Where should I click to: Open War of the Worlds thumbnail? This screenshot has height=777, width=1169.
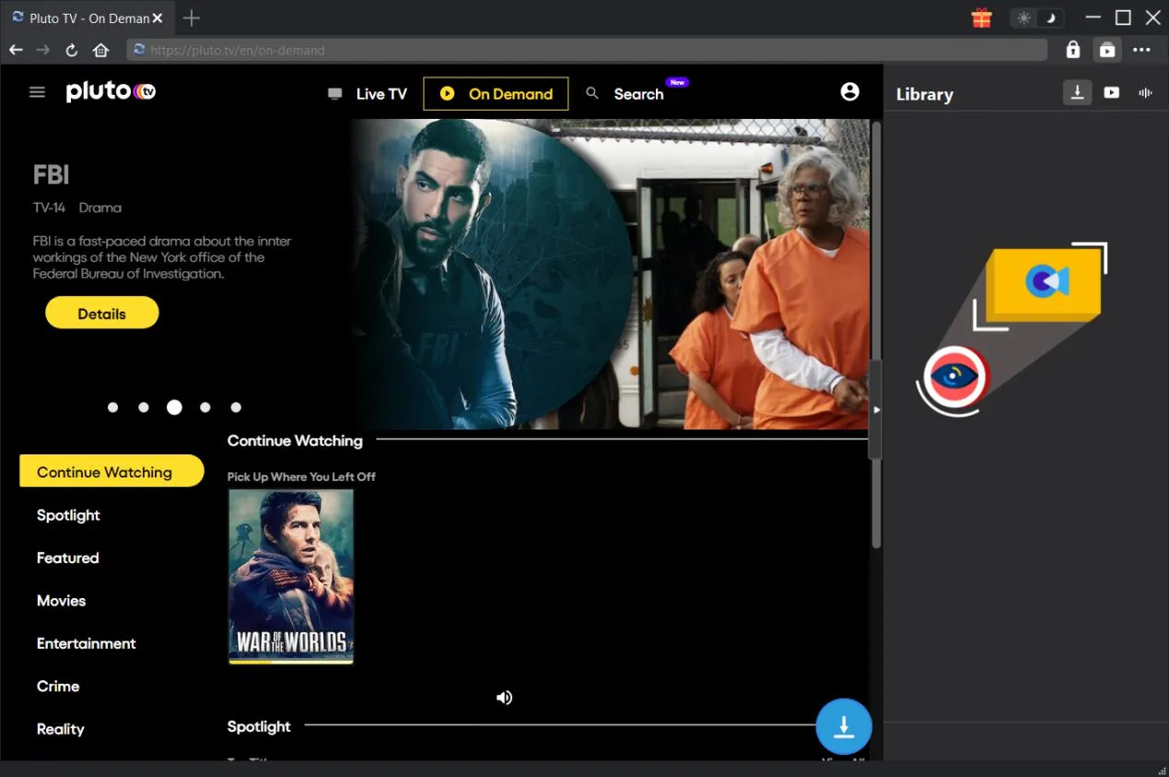[290, 576]
